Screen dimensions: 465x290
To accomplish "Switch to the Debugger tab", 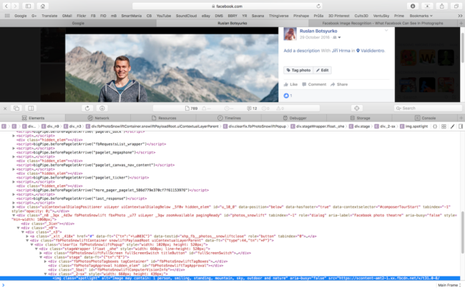I will [x=294, y=118].
